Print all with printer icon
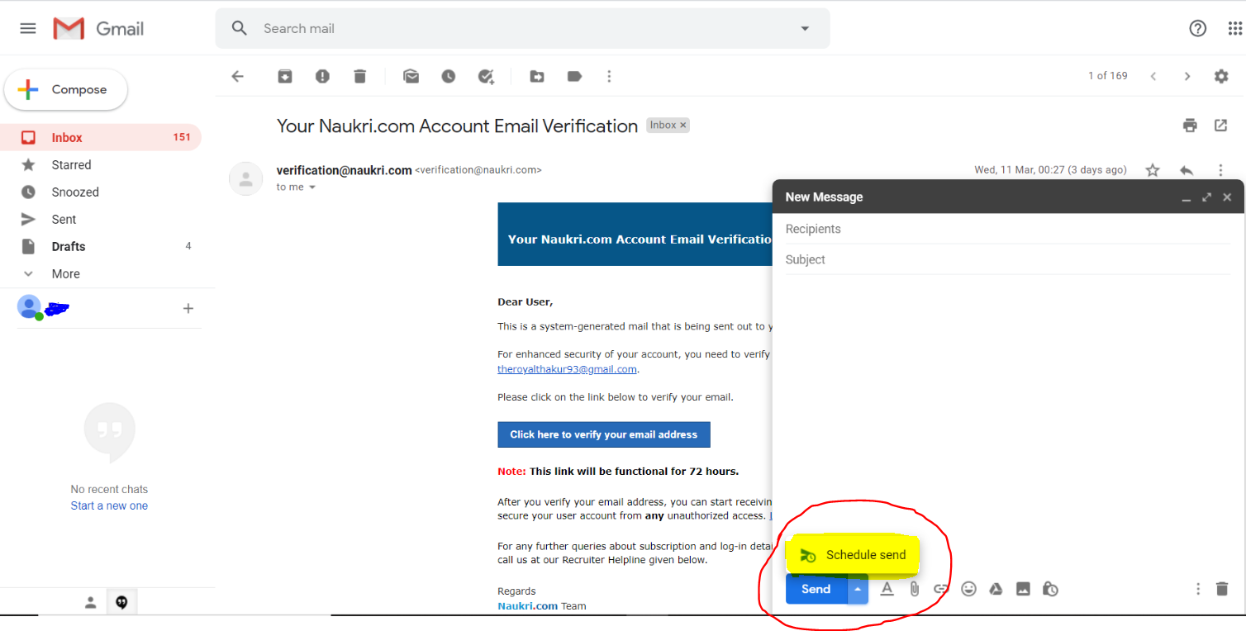Viewport: 1246px width, 631px height. (1190, 126)
